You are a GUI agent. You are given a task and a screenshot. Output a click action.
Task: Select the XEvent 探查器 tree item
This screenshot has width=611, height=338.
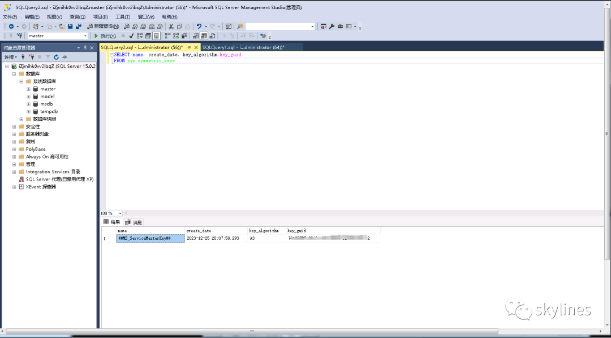[x=41, y=187]
